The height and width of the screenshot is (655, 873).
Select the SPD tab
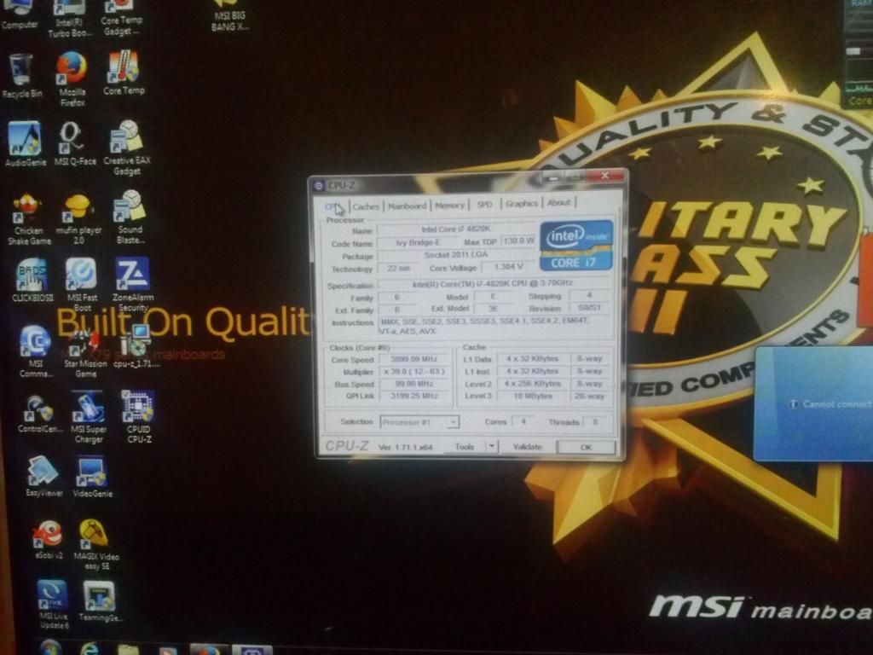(x=484, y=205)
